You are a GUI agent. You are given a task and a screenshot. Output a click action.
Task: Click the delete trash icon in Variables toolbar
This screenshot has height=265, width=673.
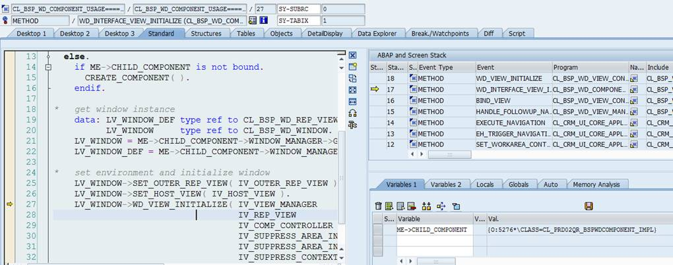(378, 206)
